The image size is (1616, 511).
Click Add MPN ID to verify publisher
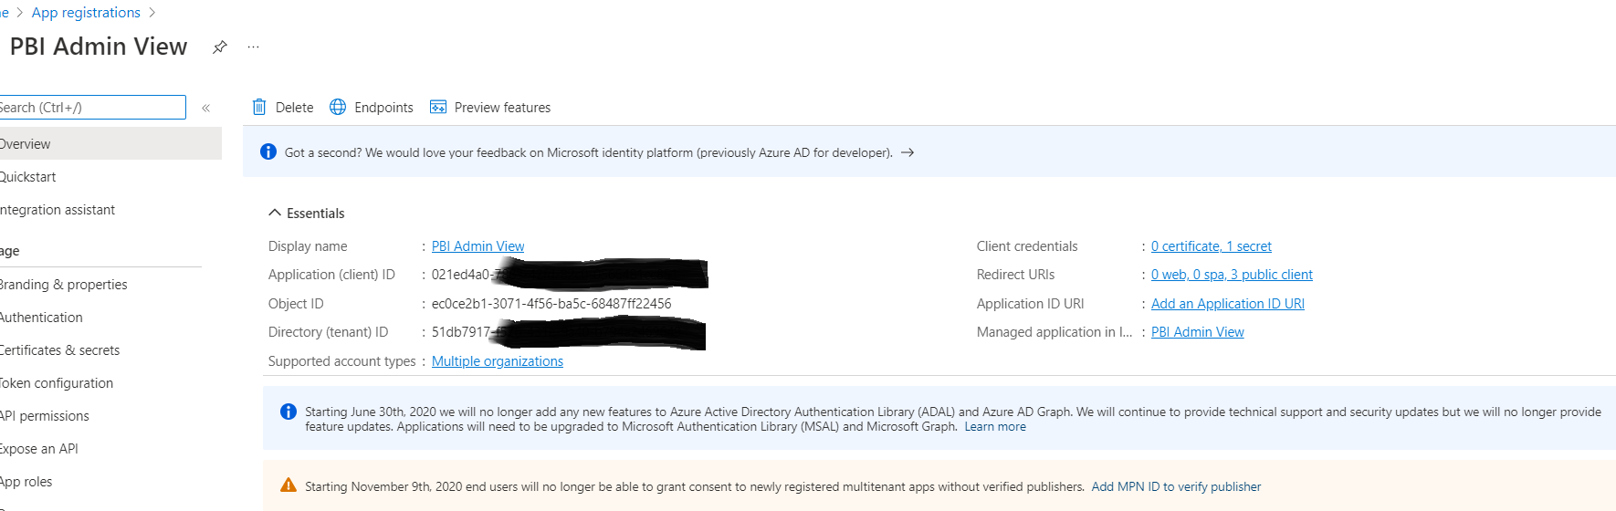1176,486
